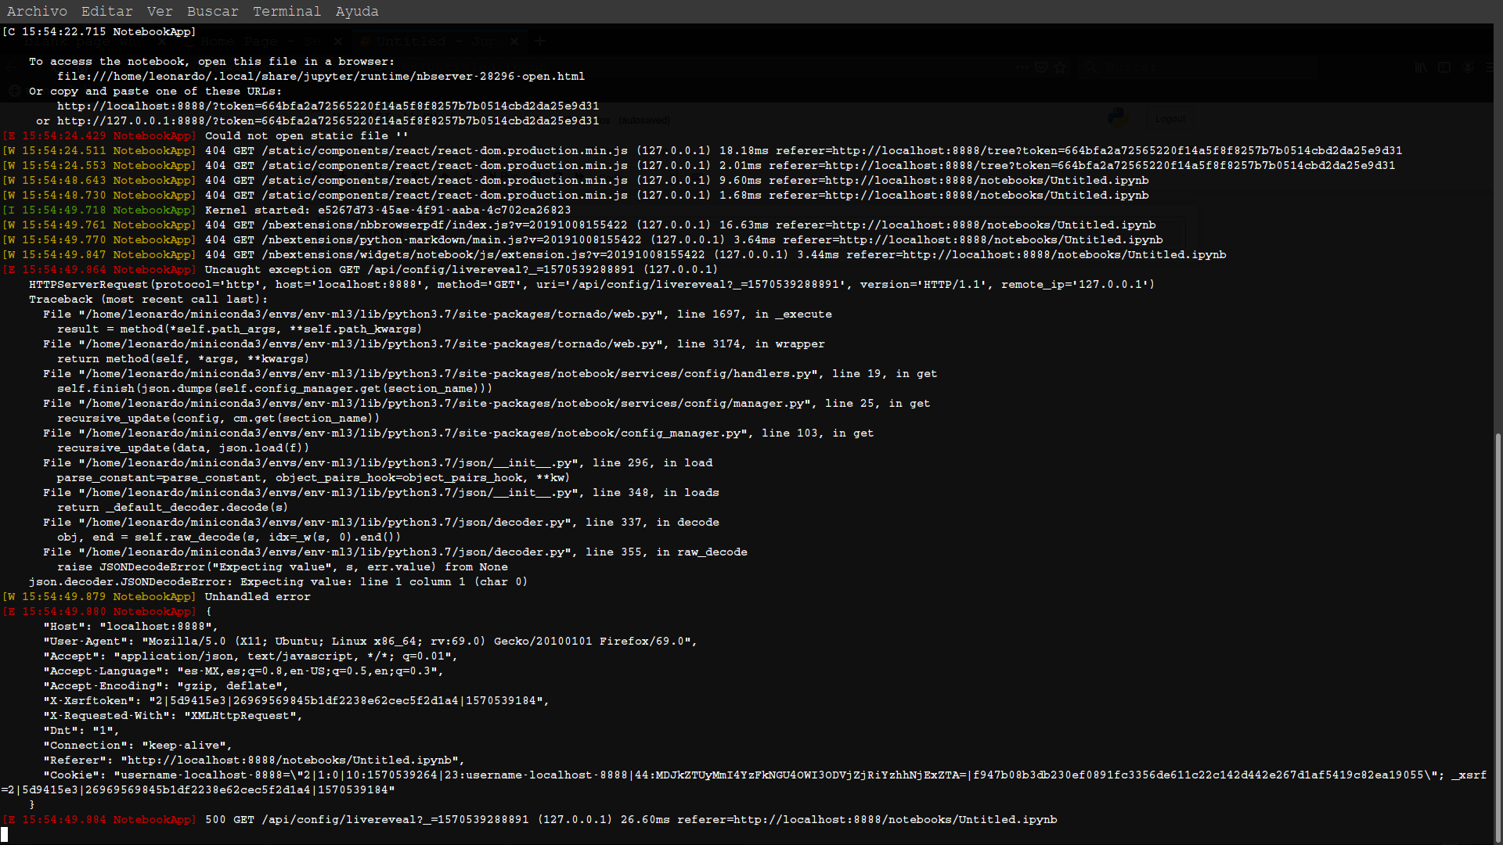
Task: Open the Archivo menu
Action: pos(36,11)
